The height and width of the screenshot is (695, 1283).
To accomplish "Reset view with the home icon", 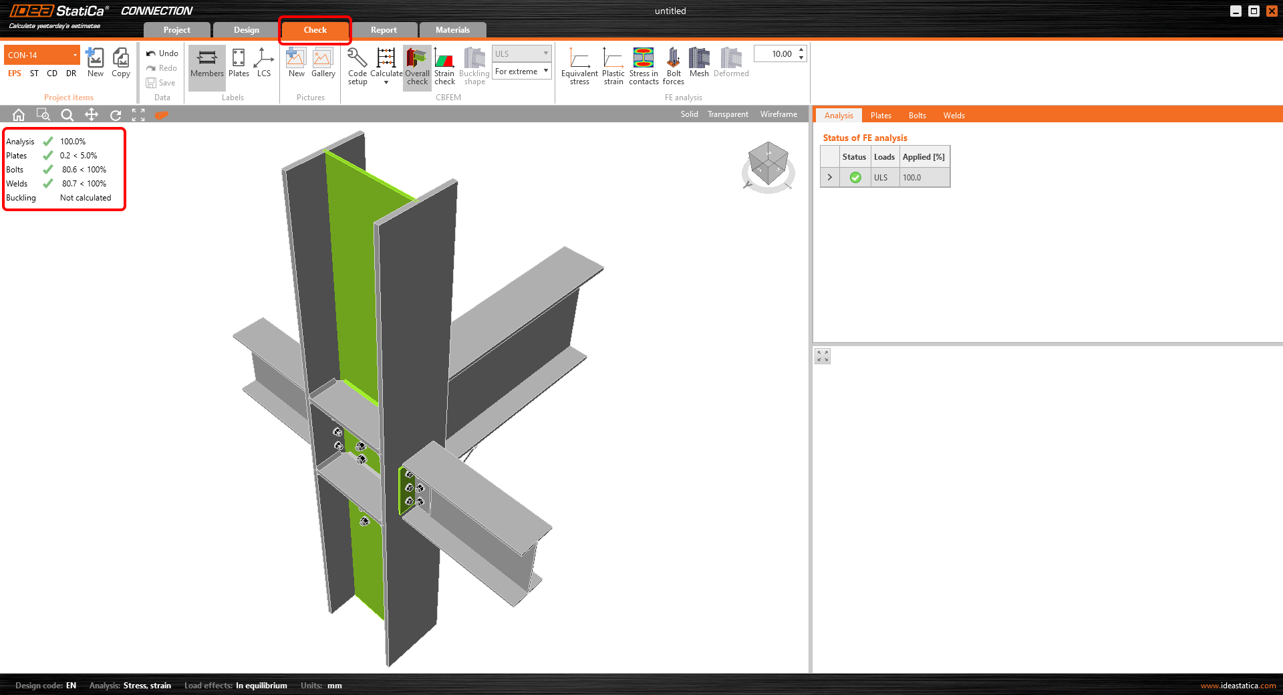I will [19, 115].
